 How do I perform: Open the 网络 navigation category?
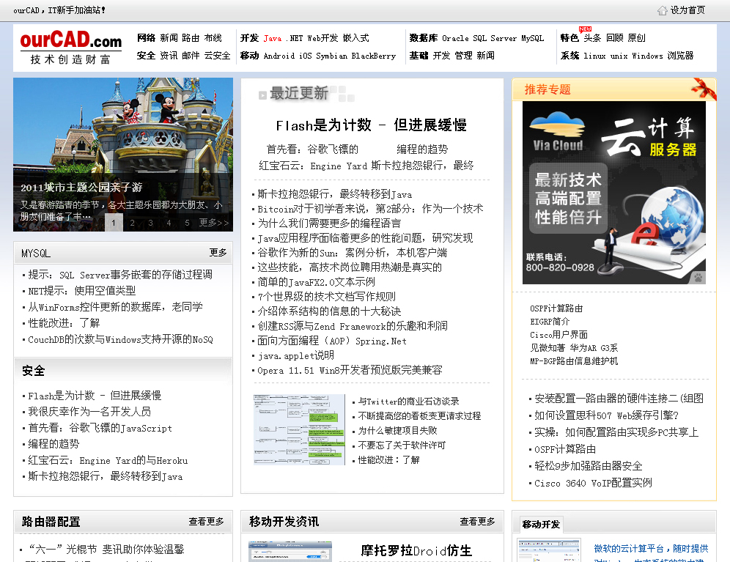pyautogui.click(x=146, y=37)
